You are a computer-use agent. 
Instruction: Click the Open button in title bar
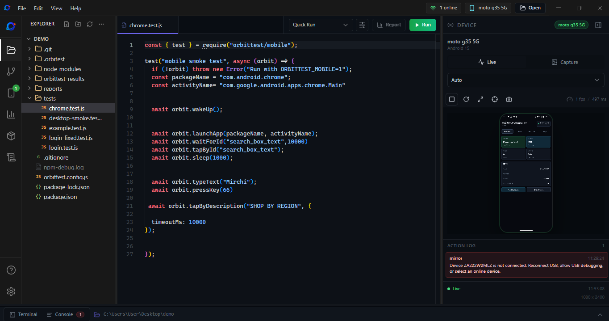point(530,8)
